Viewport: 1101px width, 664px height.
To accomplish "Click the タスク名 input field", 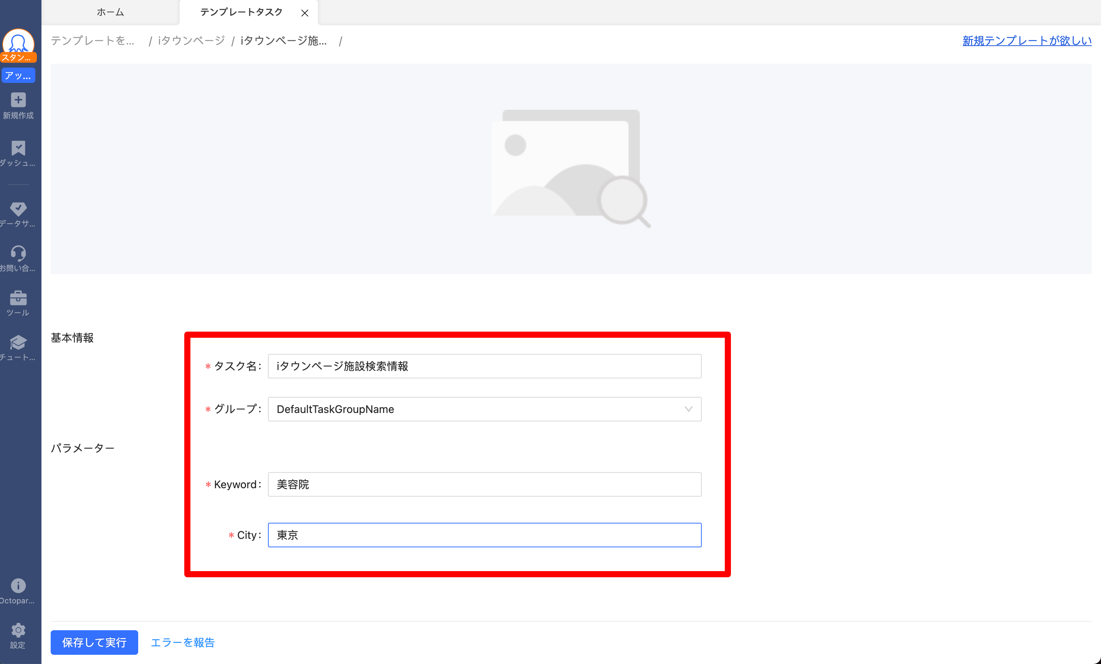I will click(x=484, y=366).
